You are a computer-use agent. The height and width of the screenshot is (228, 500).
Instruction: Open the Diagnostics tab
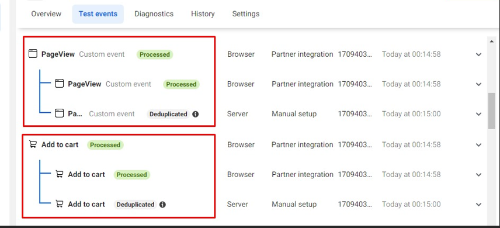pyautogui.click(x=154, y=13)
